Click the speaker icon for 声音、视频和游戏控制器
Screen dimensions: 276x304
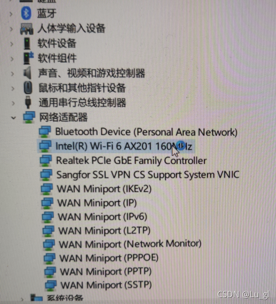[27, 73]
